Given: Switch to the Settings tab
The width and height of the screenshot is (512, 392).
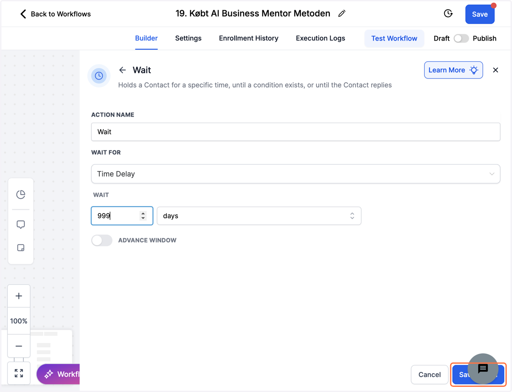Looking at the screenshot, I should [188, 38].
